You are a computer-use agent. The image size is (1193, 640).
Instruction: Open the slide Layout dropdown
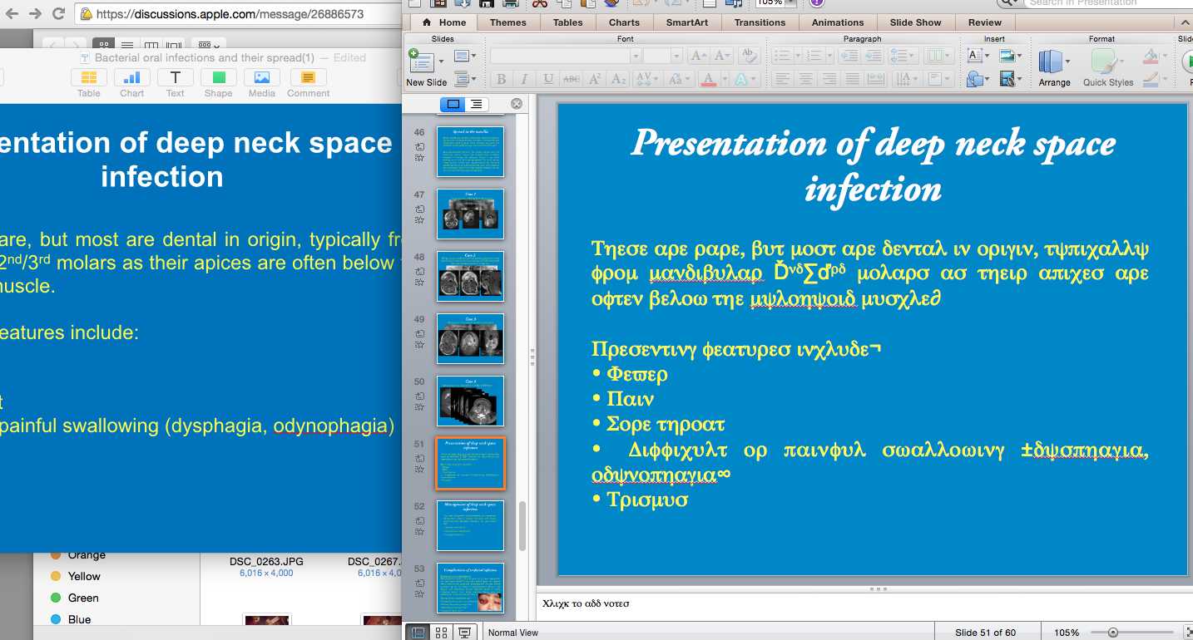(x=463, y=57)
